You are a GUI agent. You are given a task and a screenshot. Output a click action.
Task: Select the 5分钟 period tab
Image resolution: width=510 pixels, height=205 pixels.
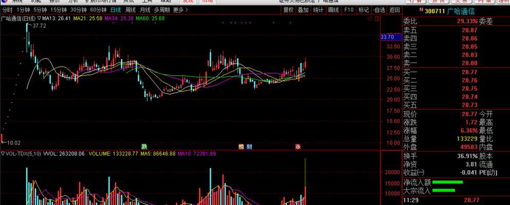point(41,10)
